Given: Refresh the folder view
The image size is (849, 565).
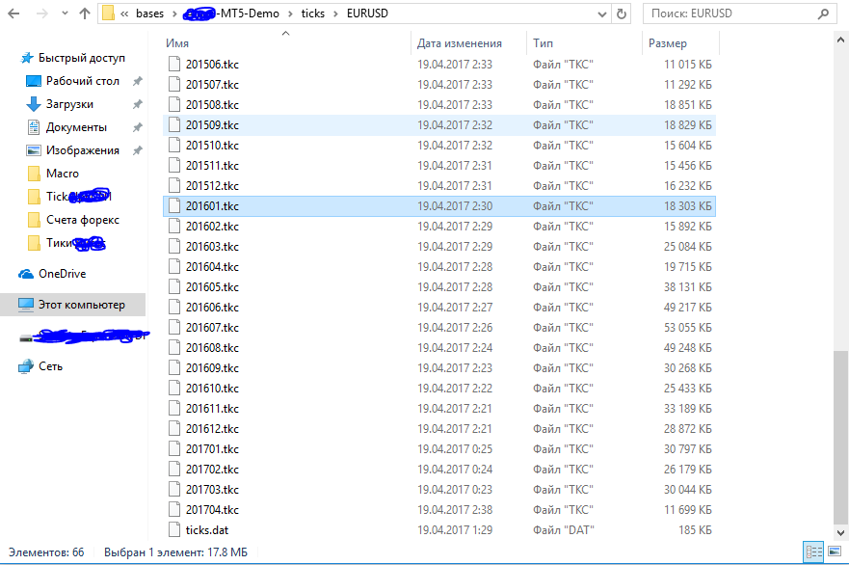Looking at the screenshot, I should point(622,13).
